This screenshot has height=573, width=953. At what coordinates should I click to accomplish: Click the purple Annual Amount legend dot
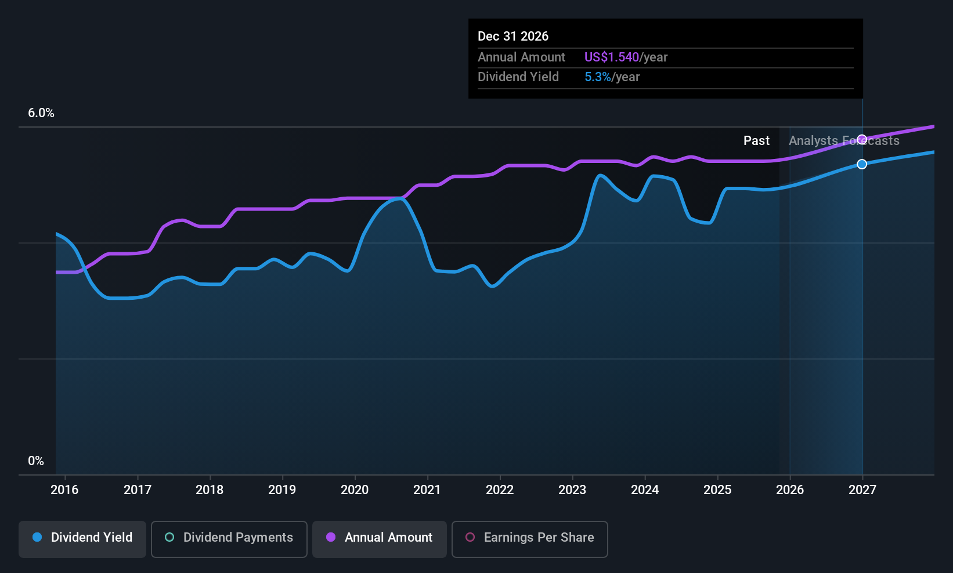[331, 537]
